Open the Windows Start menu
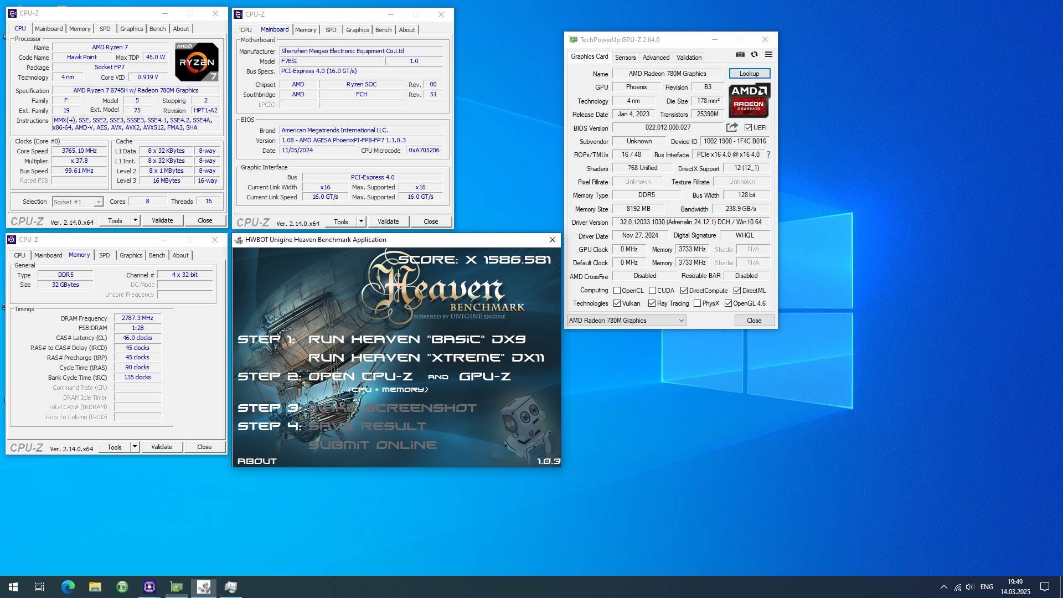The width and height of the screenshot is (1063, 598). coord(13,587)
